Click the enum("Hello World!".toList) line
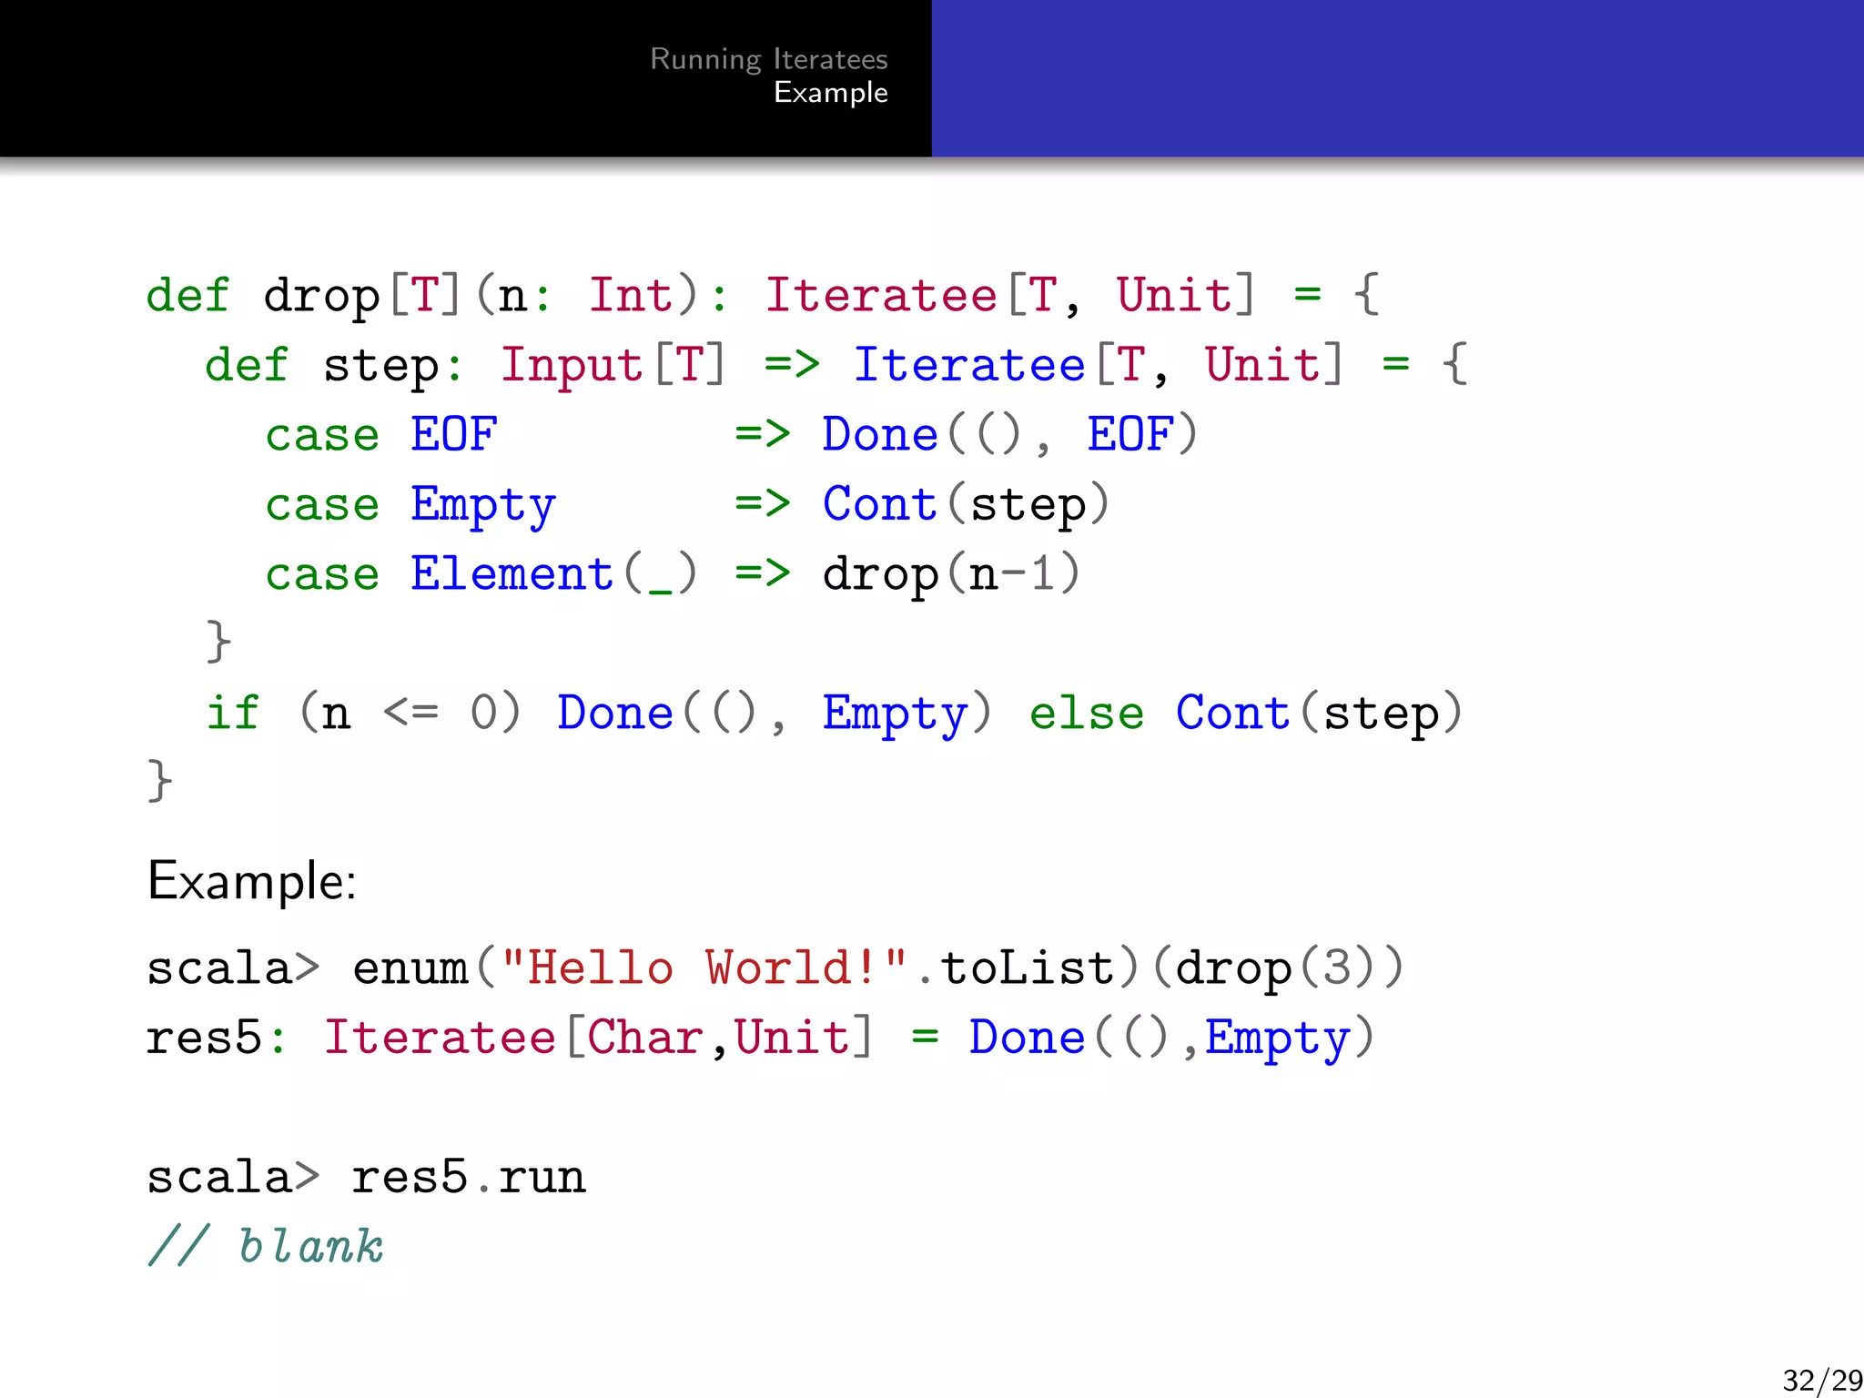The height and width of the screenshot is (1398, 1864). click(776, 967)
